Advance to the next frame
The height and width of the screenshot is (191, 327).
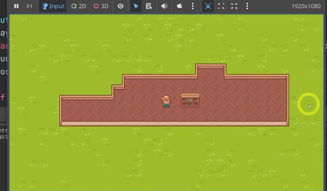pyautogui.click(x=29, y=6)
